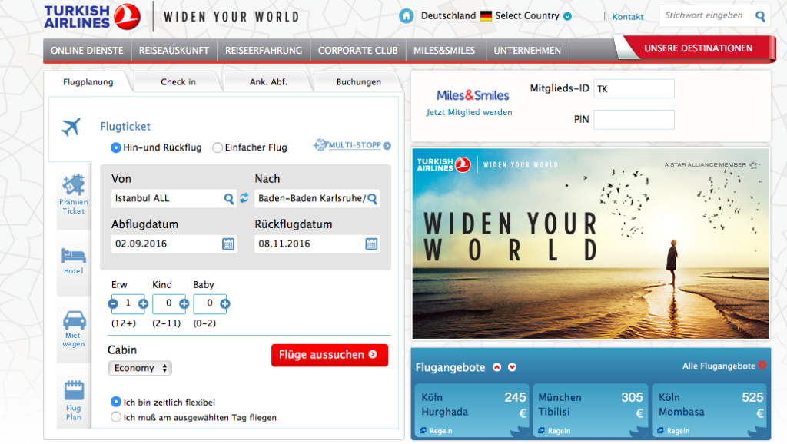787x444 pixels.
Task: Increase the Kind child count
Action: point(184,303)
